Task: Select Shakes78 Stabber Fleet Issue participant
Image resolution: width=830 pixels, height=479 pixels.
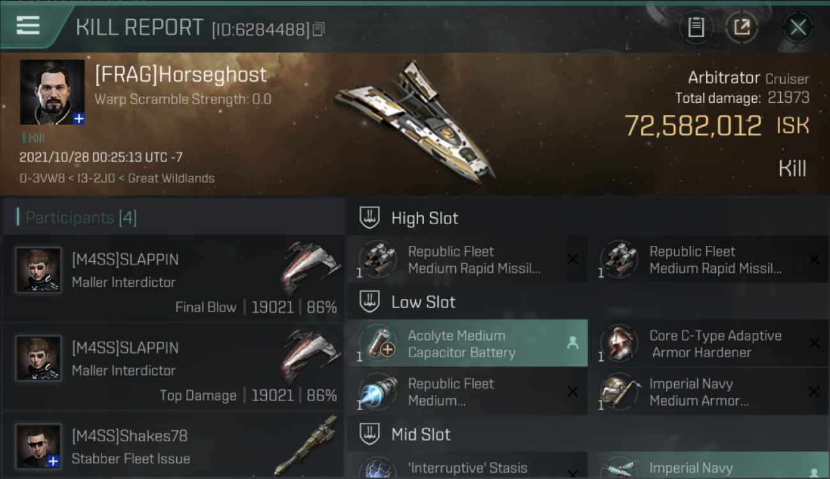Action: click(x=173, y=446)
